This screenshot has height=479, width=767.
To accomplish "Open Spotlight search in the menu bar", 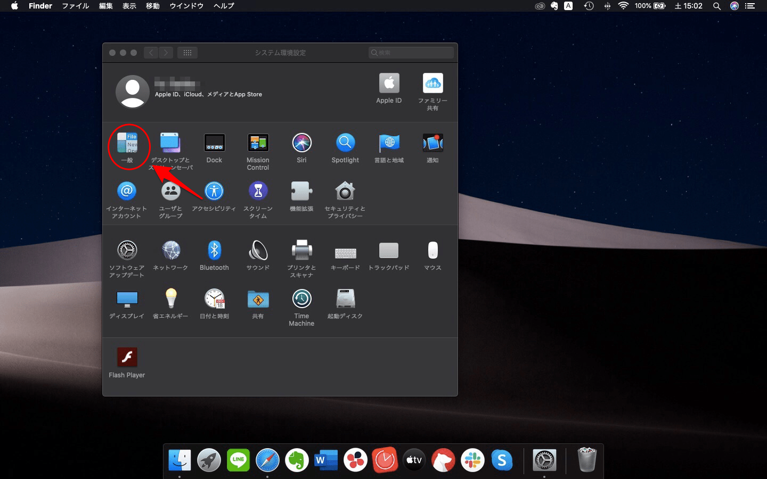I will (x=717, y=6).
